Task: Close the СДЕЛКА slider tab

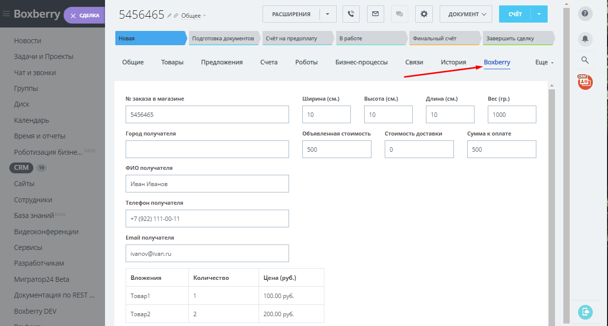Action: 73,16
